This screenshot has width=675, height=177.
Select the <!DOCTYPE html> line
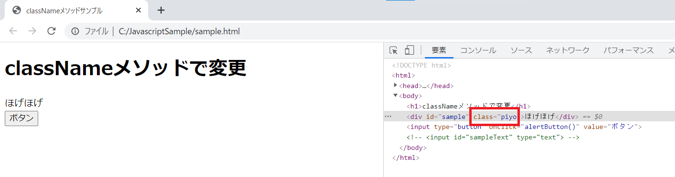pos(421,65)
